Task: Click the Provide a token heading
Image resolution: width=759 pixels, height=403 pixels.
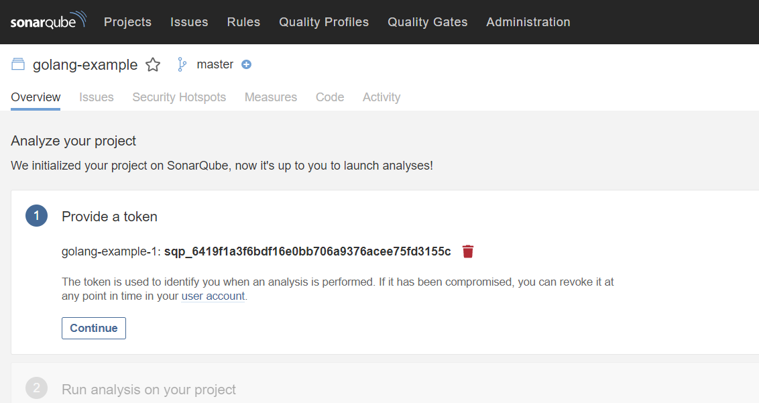Action: pos(109,217)
